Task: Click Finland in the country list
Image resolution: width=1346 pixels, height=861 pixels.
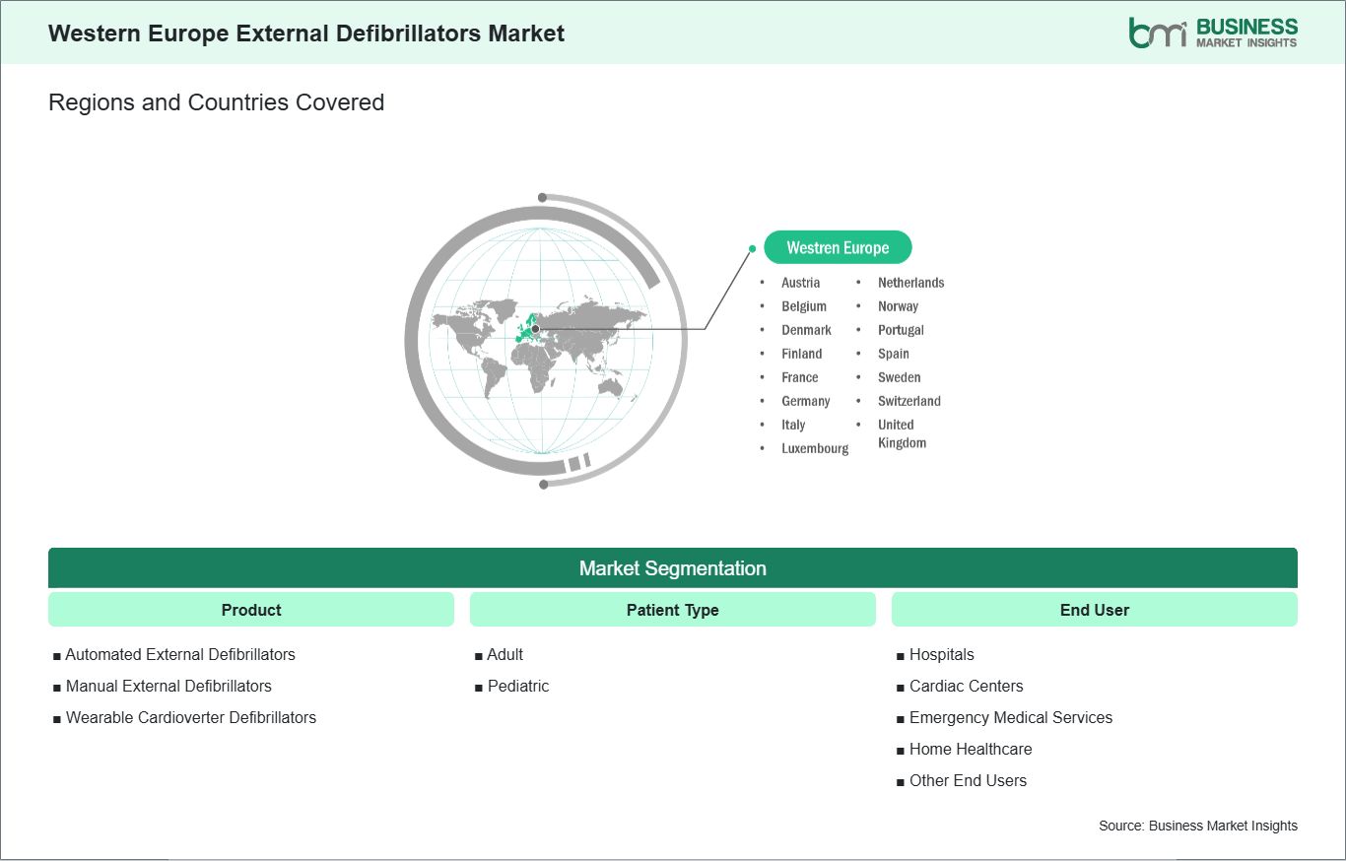Action: coord(802,354)
